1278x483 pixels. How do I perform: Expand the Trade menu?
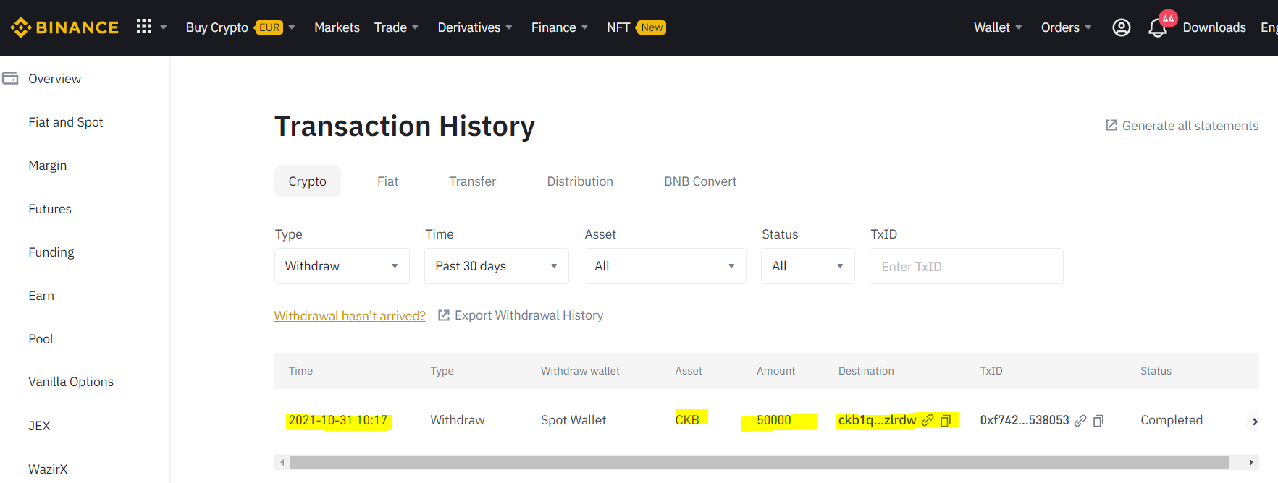(396, 27)
